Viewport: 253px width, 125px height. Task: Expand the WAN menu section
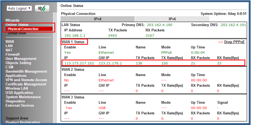point(10,42)
